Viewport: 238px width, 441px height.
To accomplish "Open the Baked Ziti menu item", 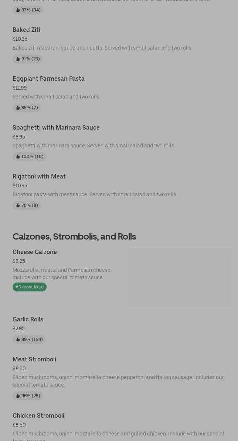I will [26, 30].
